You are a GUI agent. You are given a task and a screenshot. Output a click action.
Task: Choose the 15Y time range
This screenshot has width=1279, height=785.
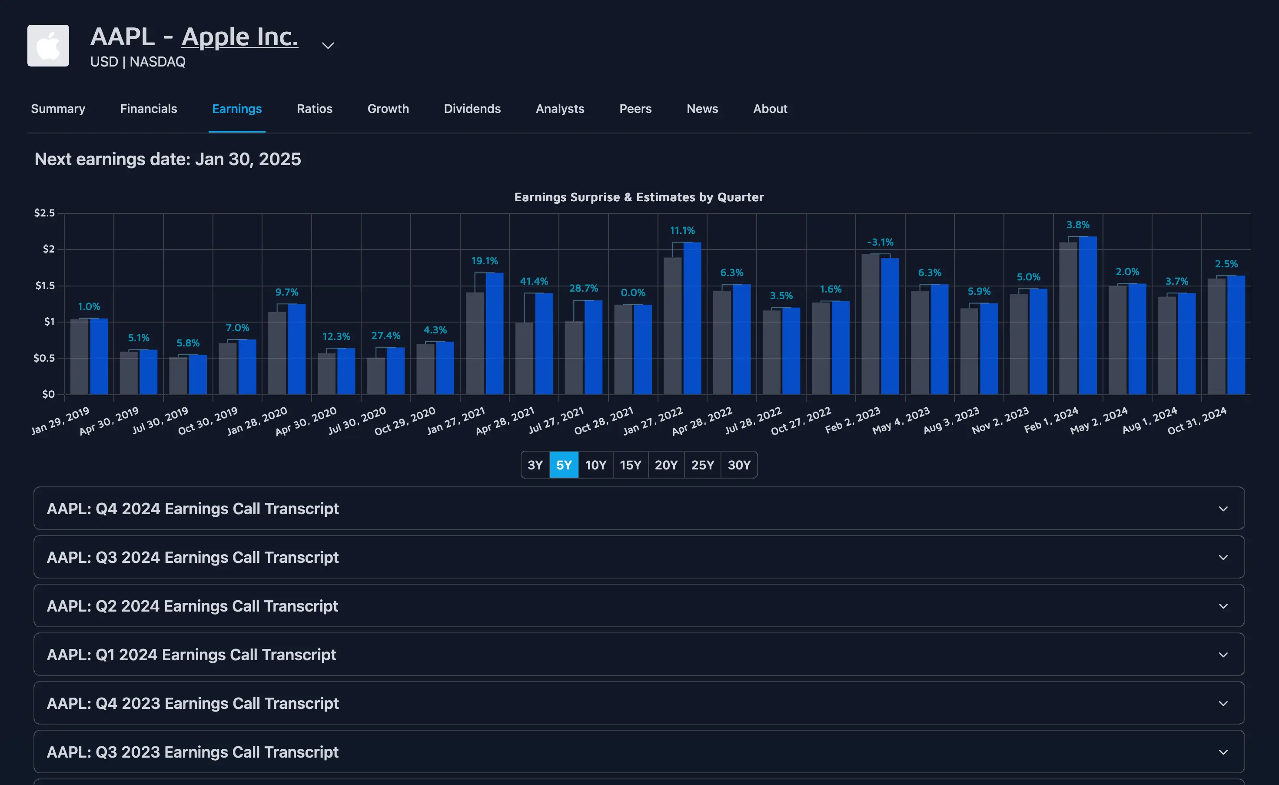[x=631, y=465]
